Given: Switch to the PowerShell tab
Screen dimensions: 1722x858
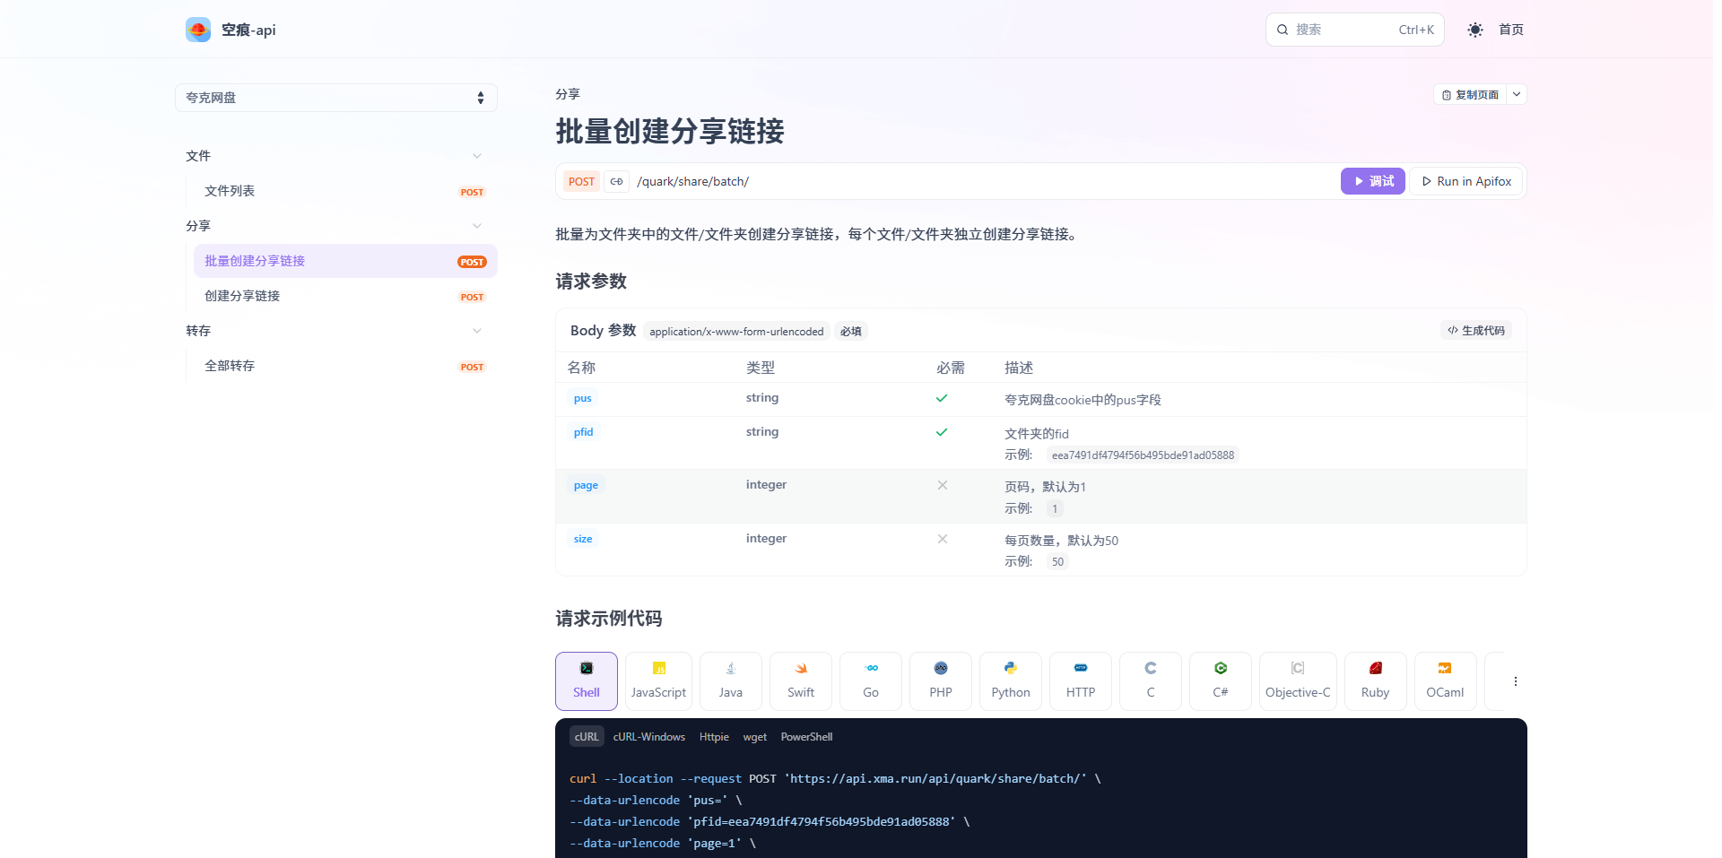Looking at the screenshot, I should (805, 736).
